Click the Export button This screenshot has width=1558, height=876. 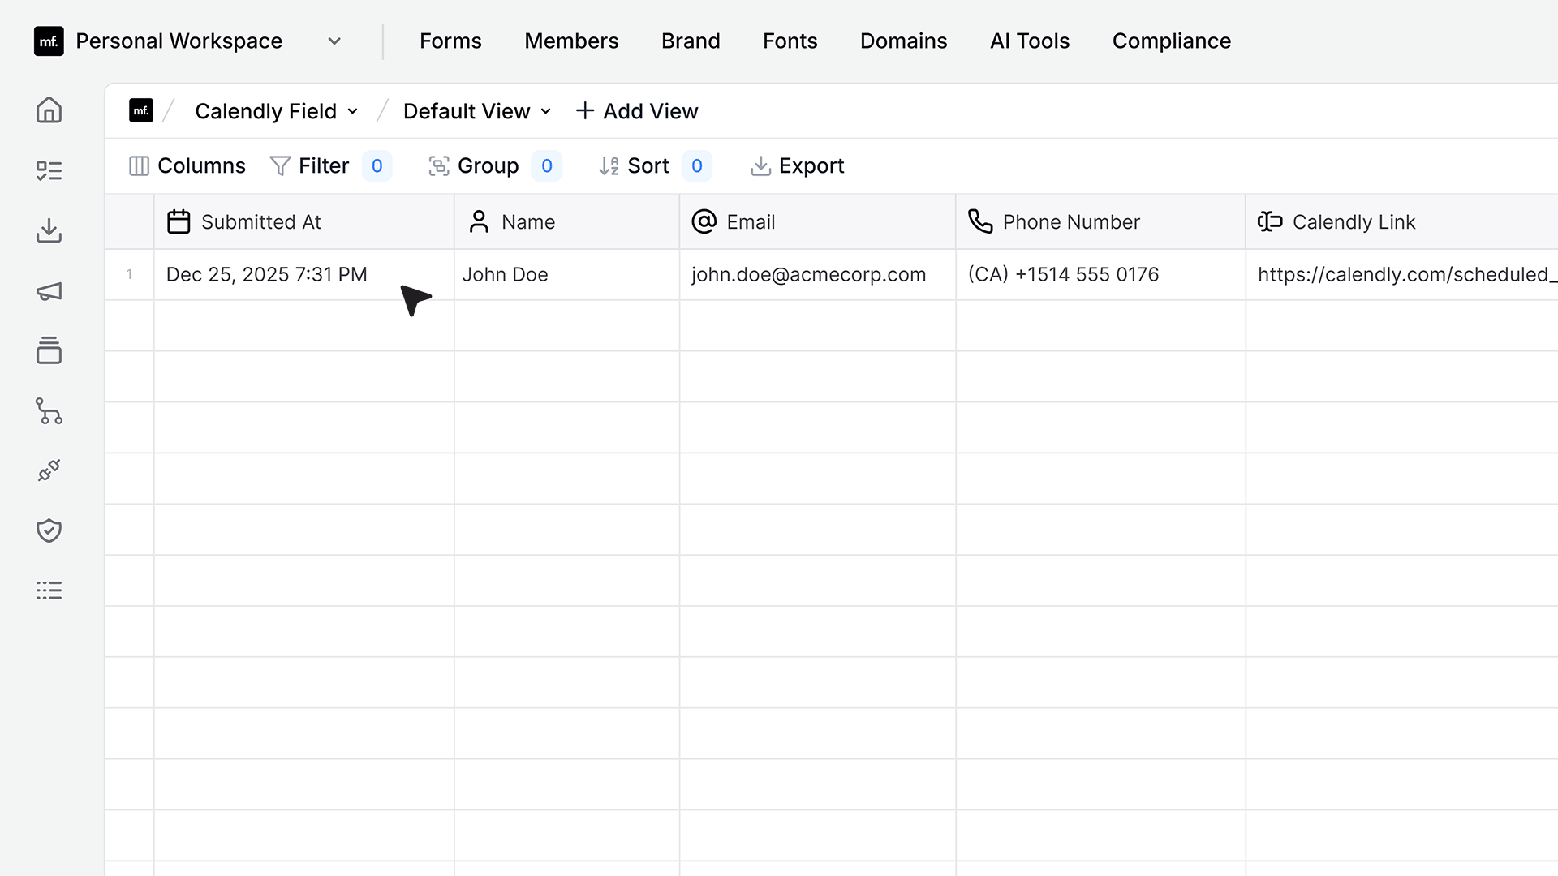tap(797, 166)
